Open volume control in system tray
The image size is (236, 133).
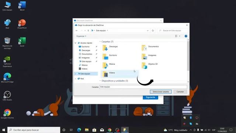click(209, 130)
